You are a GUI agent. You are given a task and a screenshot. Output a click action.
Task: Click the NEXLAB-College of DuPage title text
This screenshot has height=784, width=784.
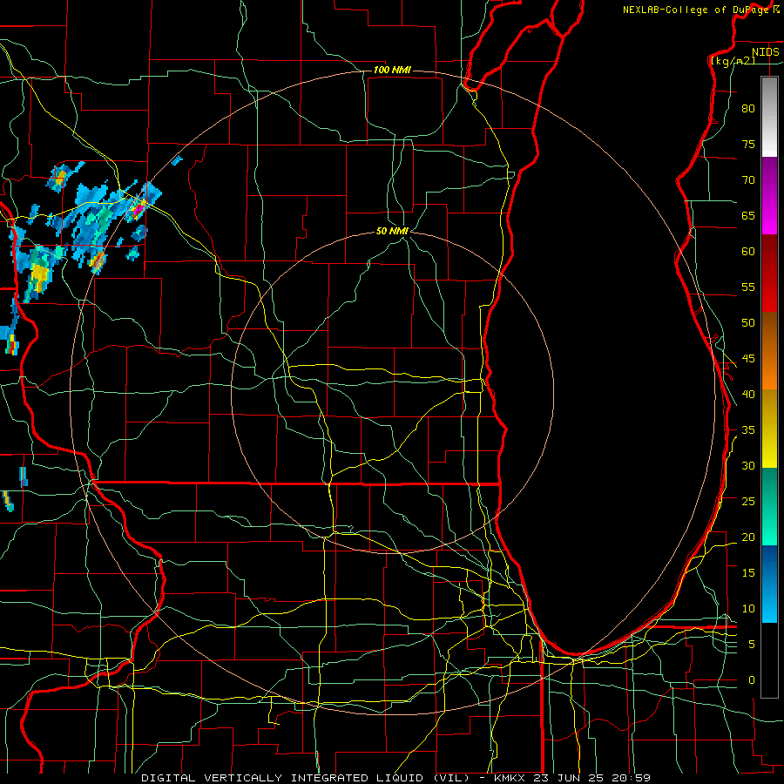pos(697,10)
